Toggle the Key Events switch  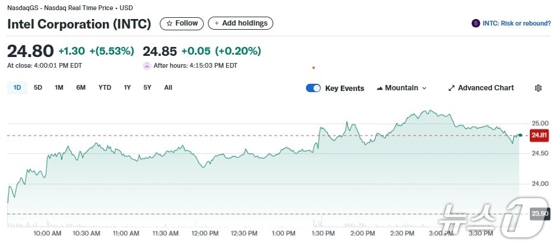tap(313, 88)
